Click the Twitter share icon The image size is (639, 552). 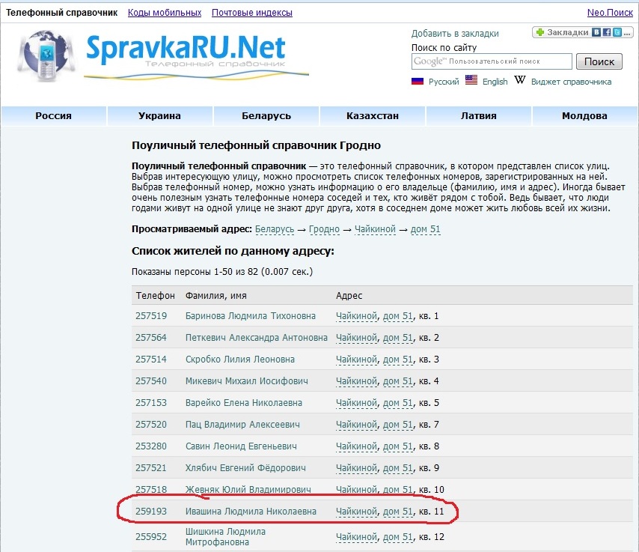617,33
